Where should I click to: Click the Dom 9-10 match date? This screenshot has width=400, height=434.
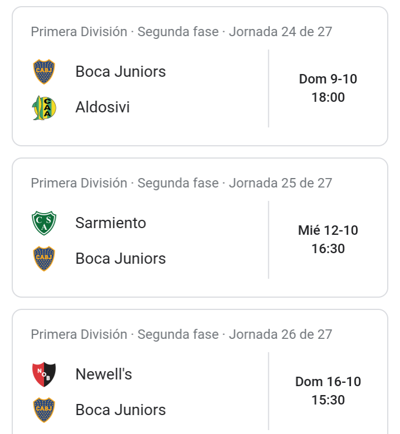[328, 79]
